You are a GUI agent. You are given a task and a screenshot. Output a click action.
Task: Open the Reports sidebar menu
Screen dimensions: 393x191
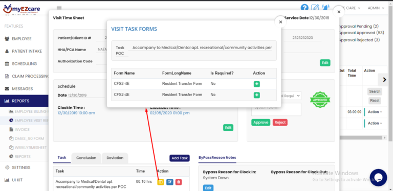point(24,101)
